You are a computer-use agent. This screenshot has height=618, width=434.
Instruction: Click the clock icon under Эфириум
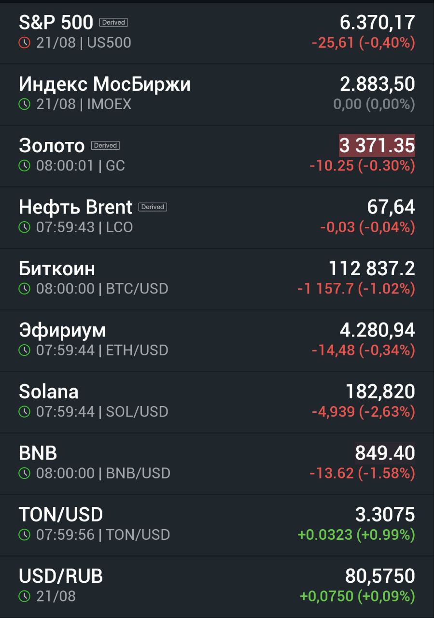pos(24,350)
